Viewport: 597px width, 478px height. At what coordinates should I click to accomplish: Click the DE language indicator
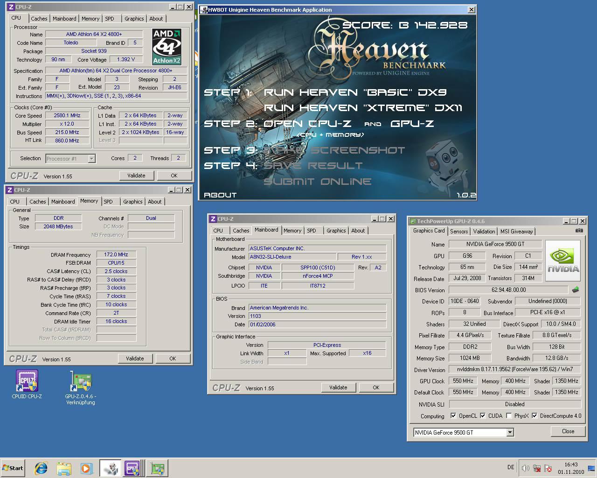(511, 467)
